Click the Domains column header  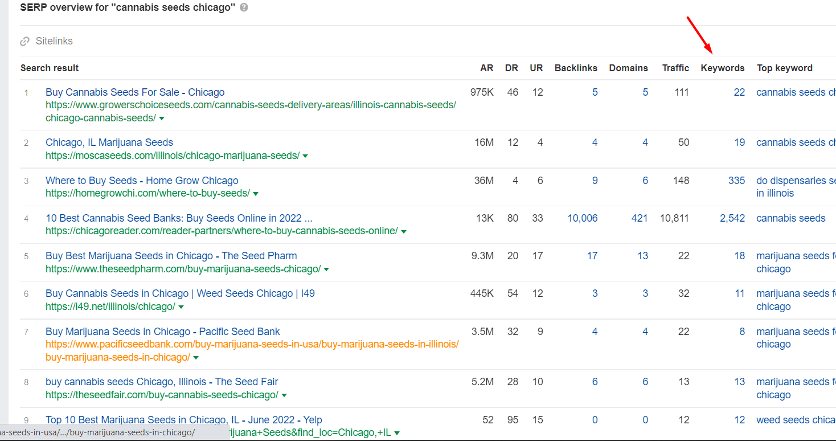628,68
